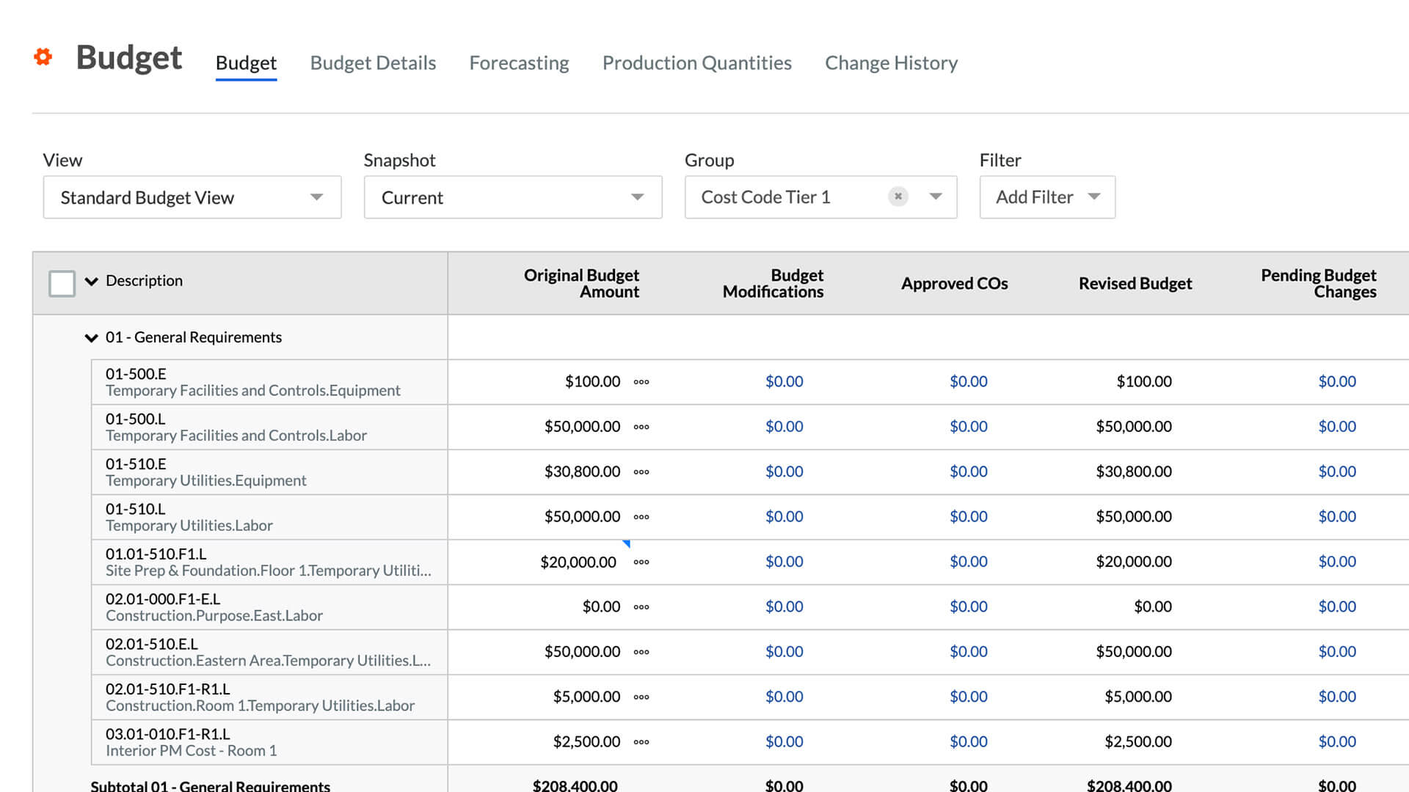Toggle the top-level checkbox in the header row
Screen dimensions: 1409x792
pyautogui.click(x=60, y=280)
